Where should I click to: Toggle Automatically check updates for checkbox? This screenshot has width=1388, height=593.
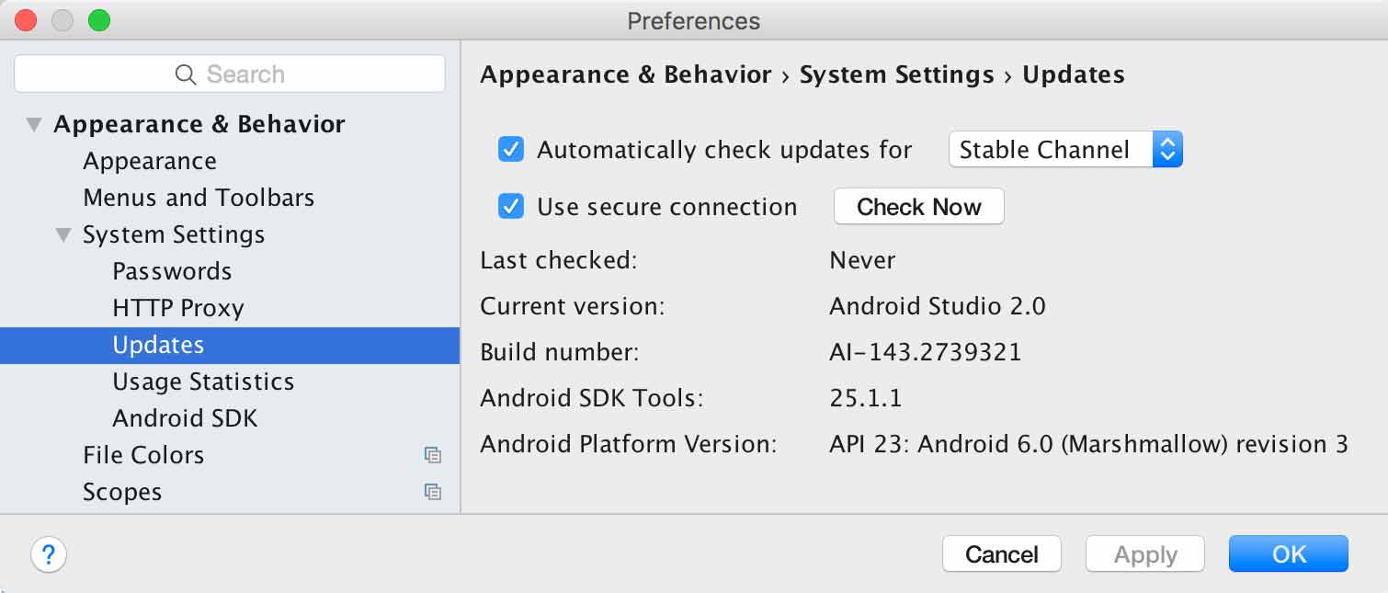coord(510,149)
